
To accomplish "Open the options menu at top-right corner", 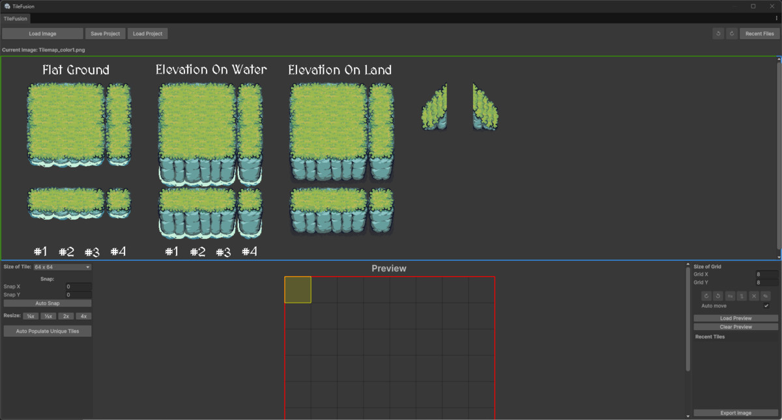I will click(x=777, y=18).
